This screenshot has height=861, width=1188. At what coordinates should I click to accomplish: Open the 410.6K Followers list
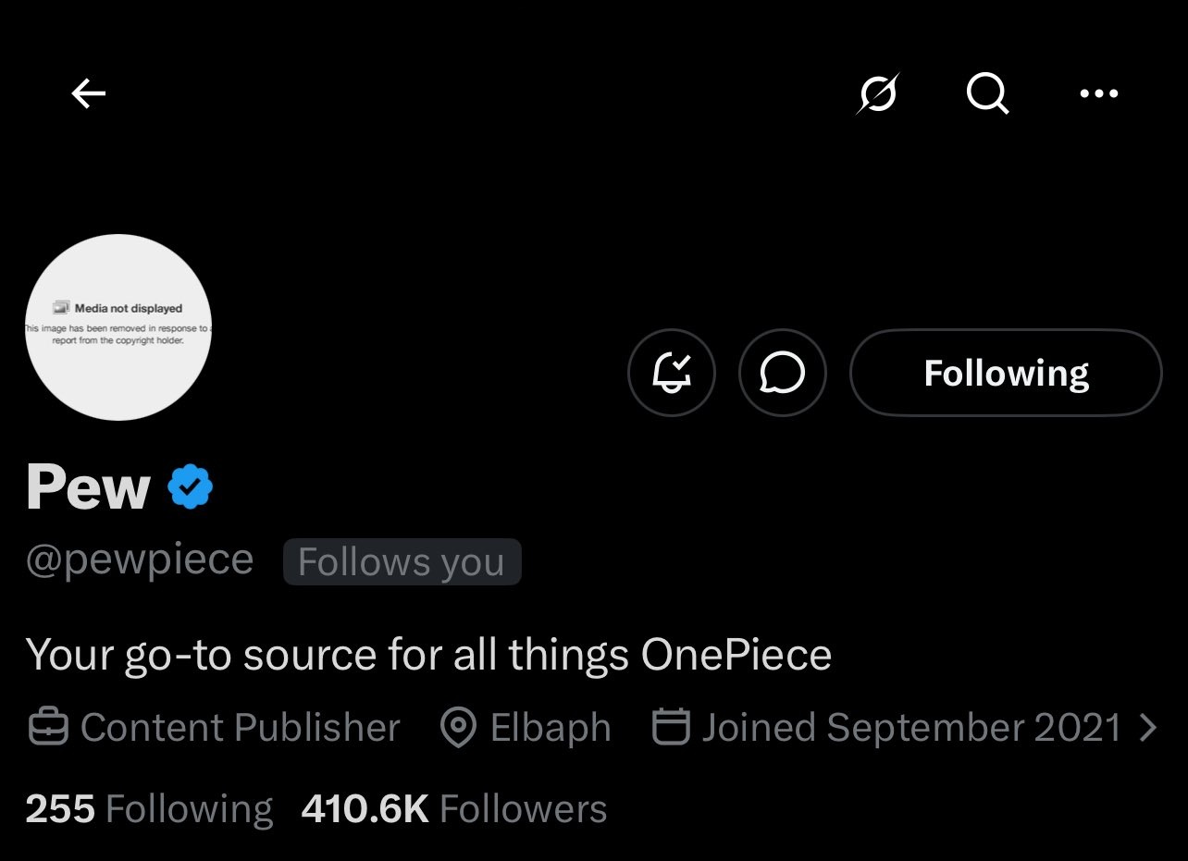click(x=453, y=809)
